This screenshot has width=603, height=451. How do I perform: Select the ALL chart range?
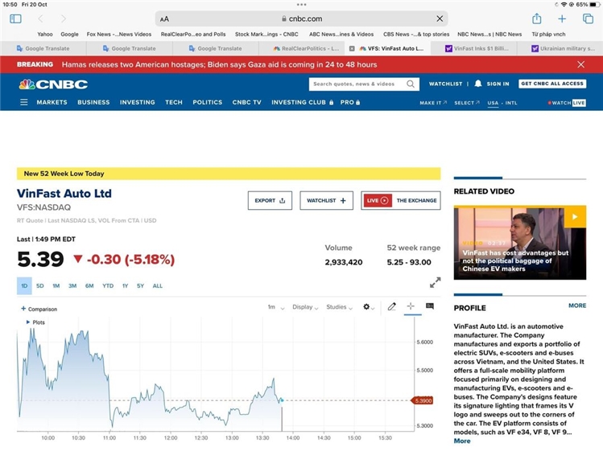coord(157,286)
